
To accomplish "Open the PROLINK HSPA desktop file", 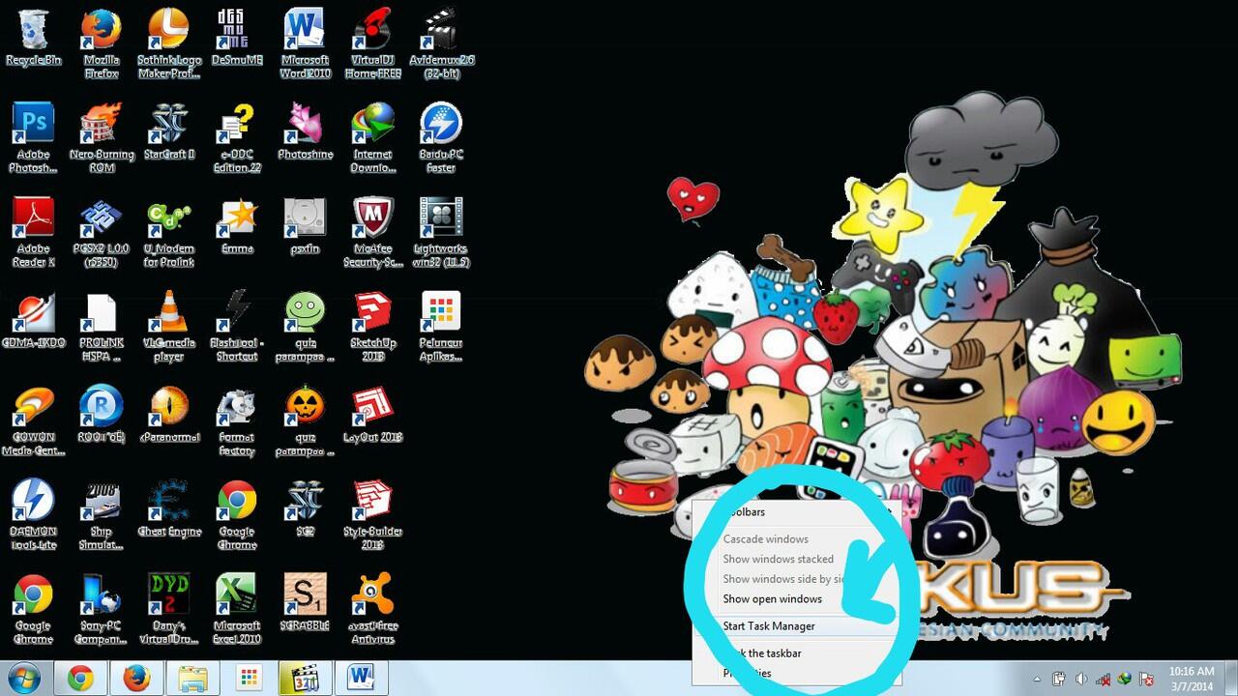I will (x=101, y=327).
